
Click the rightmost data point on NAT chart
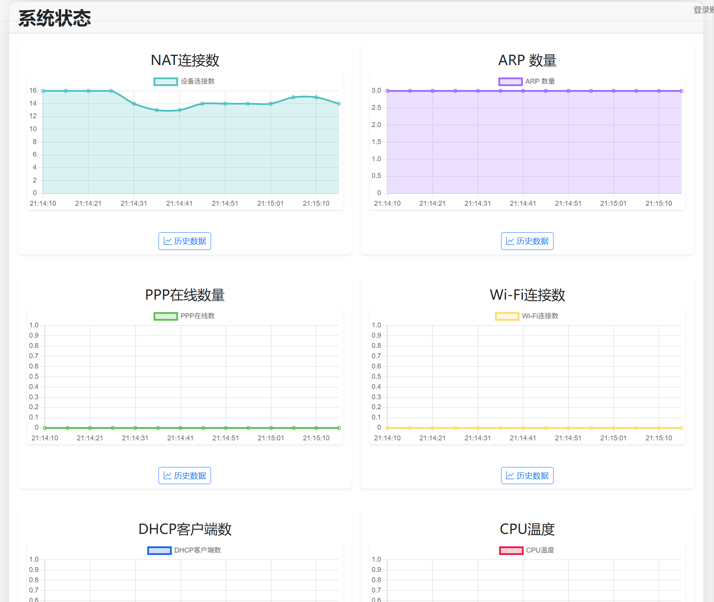[x=339, y=103]
